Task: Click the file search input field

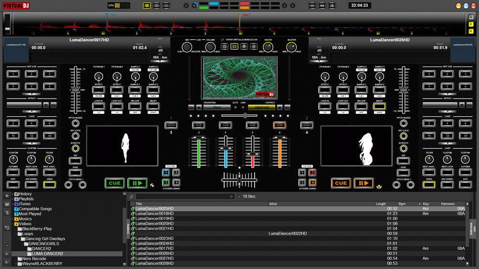Action: pyautogui.click(x=185, y=197)
